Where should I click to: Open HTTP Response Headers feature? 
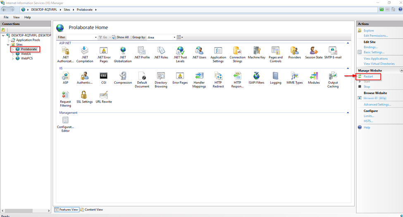click(x=237, y=80)
